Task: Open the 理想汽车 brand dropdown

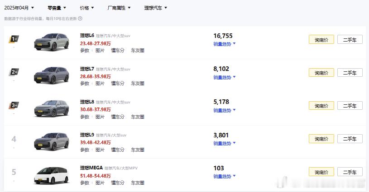Action: point(156,8)
